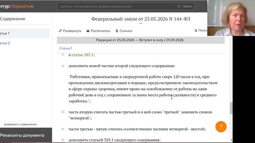Viewport: 255px width, 143px height.
Task: Click the download arrow icon
Action: (117, 31)
